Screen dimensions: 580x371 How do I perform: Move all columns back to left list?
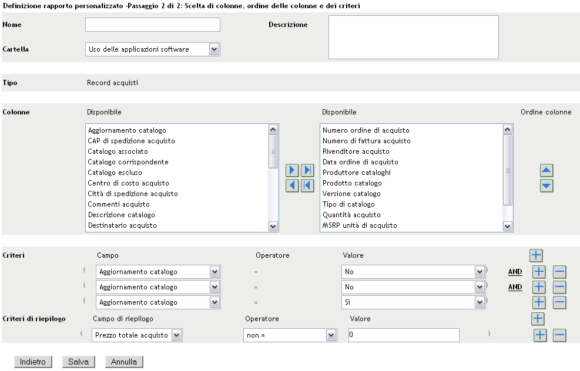click(307, 186)
